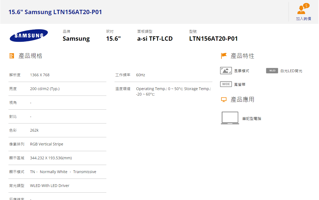The height and width of the screenshot is (200, 319).
Task: Select the WLED With LED Driver value
Action: coord(50,186)
